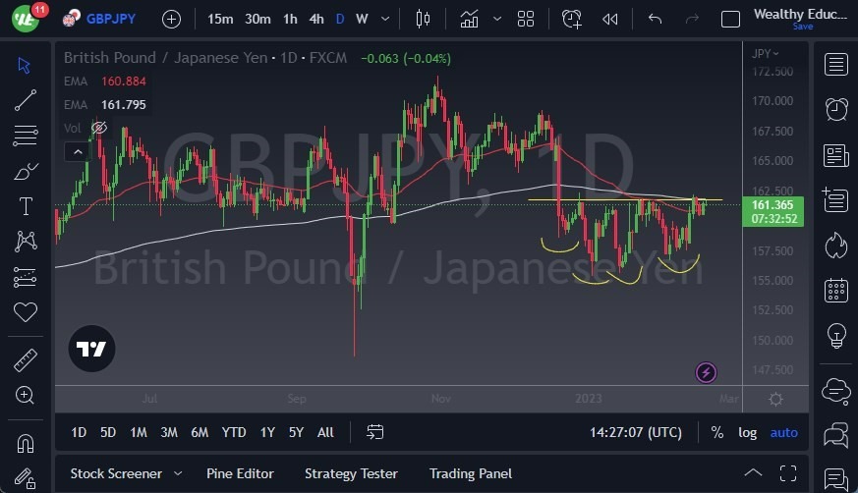Open the chart patterns tool
This screenshot has width=858, height=493.
click(26, 241)
